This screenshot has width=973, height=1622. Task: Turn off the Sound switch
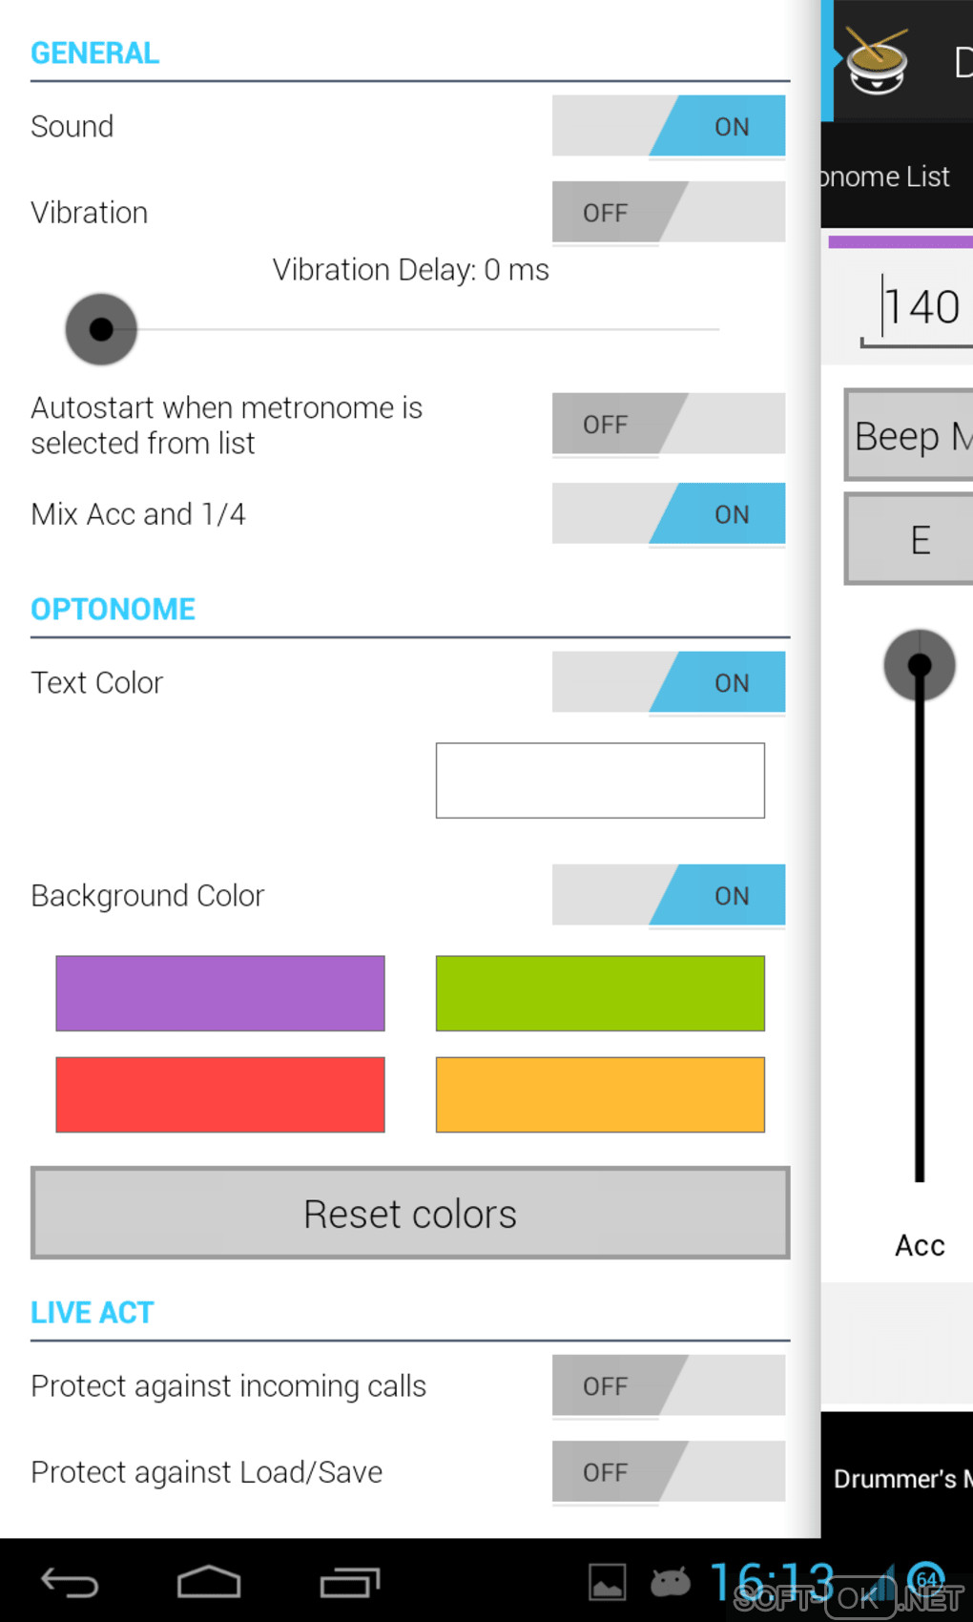tap(669, 126)
